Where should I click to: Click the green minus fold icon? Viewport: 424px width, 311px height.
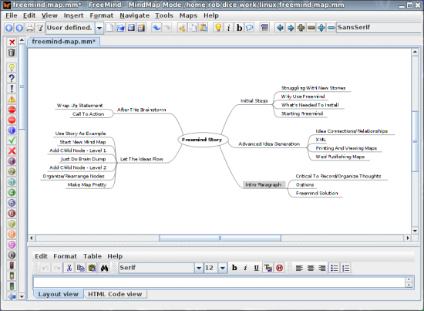coord(311,28)
